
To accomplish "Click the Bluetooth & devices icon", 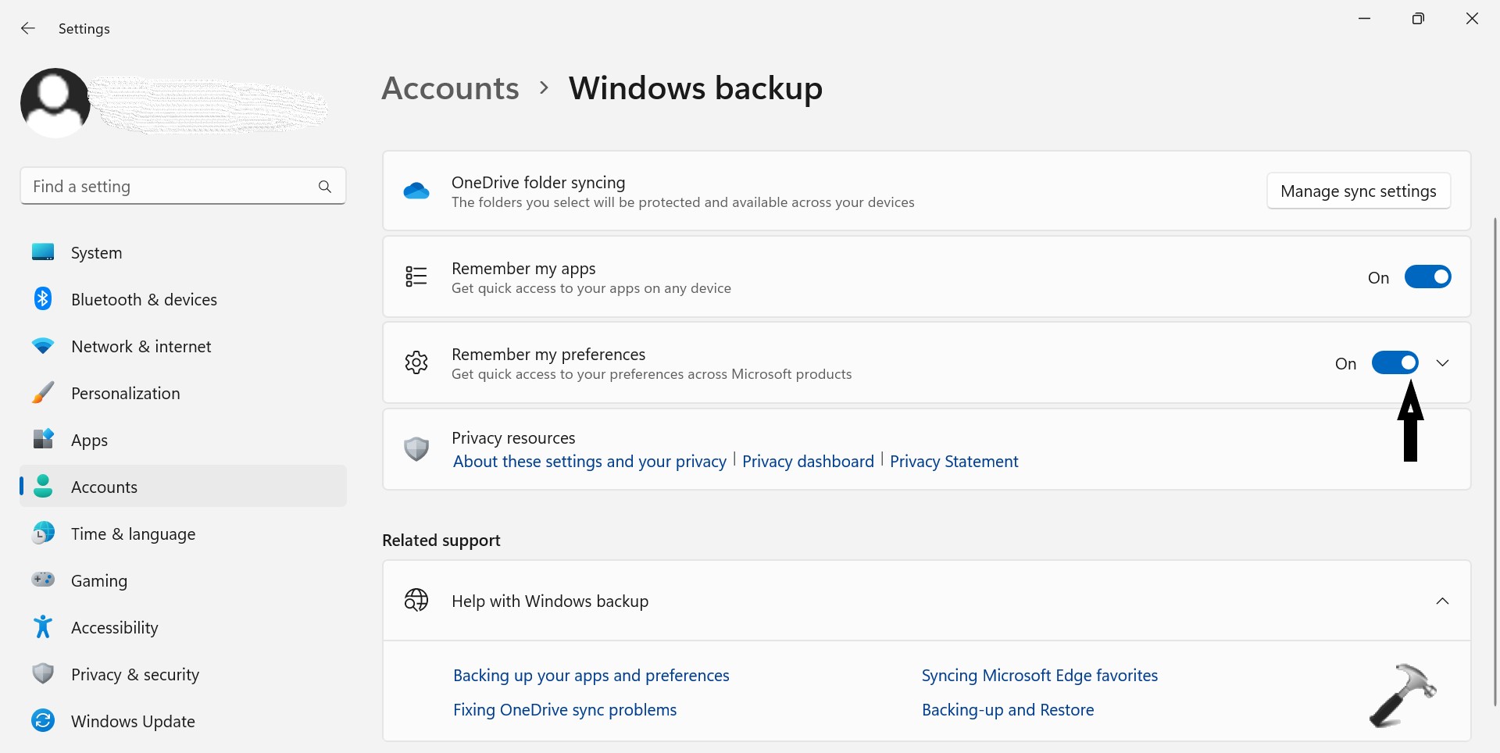I will click(43, 299).
